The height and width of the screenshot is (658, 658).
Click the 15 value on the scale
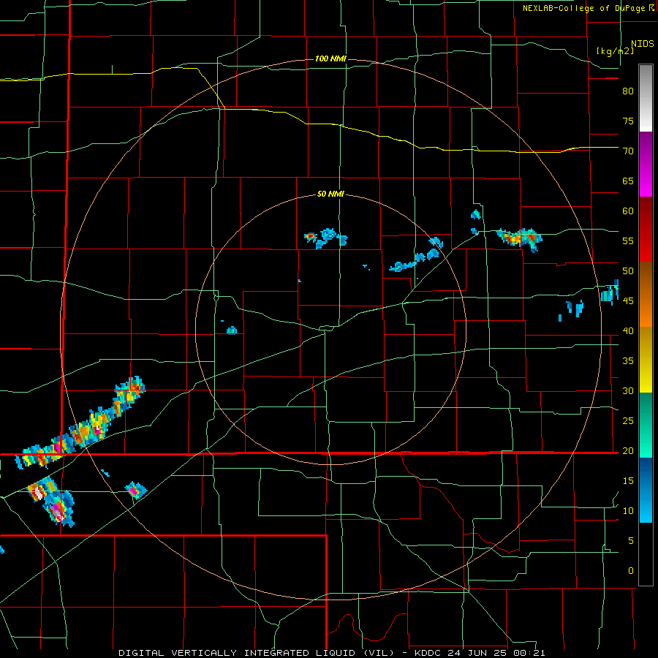[628, 481]
